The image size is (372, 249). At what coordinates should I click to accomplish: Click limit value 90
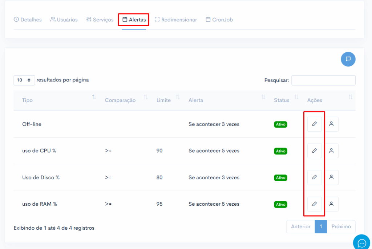coord(159,151)
